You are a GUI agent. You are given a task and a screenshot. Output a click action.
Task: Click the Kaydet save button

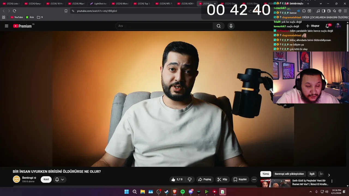(x=240, y=179)
